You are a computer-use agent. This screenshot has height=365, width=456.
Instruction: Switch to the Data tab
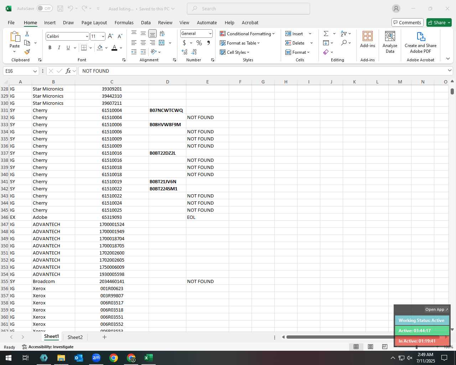146,22
